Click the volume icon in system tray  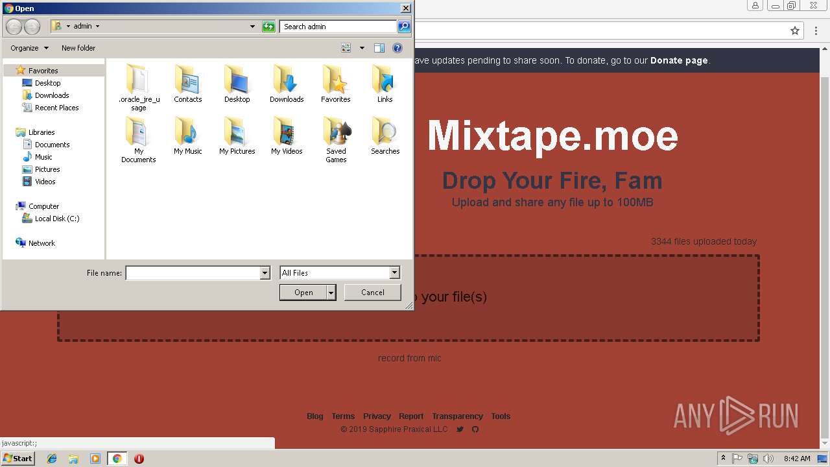click(x=768, y=459)
